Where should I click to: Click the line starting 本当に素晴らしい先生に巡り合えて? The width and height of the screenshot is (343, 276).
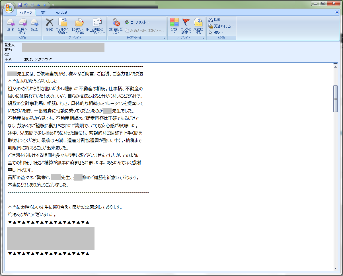[x=65, y=207]
